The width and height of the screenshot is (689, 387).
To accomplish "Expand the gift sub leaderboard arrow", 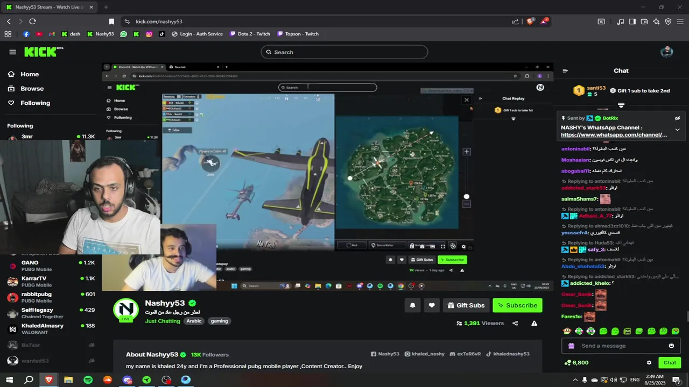I will click(x=621, y=105).
